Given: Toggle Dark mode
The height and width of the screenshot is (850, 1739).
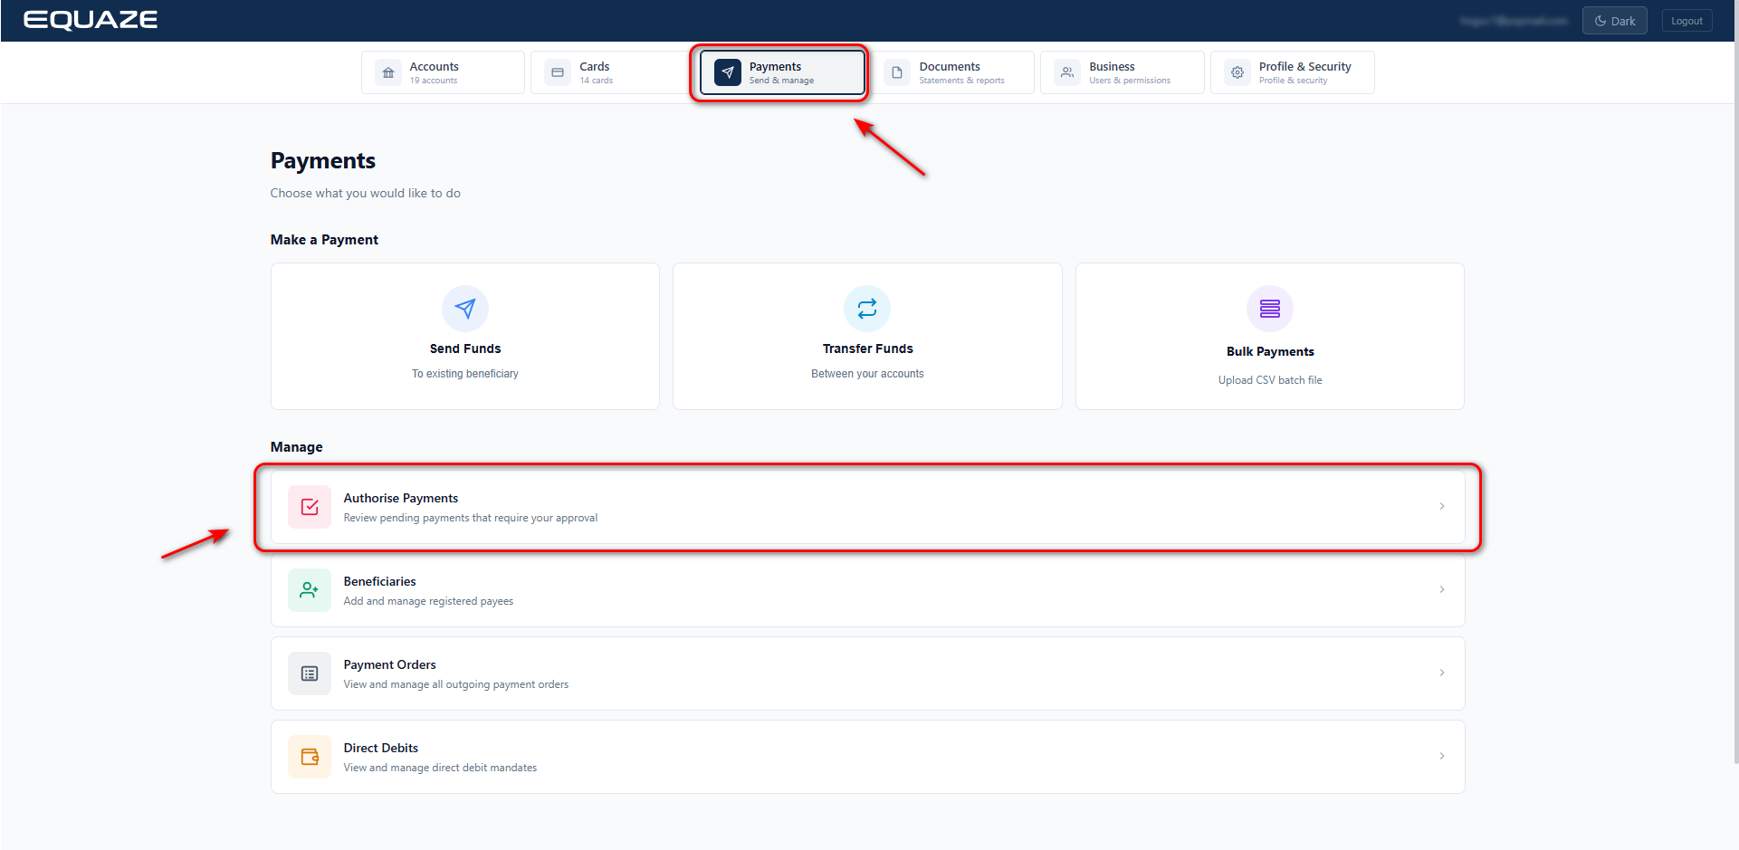Looking at the screenshot, I should coord(1615,21).
